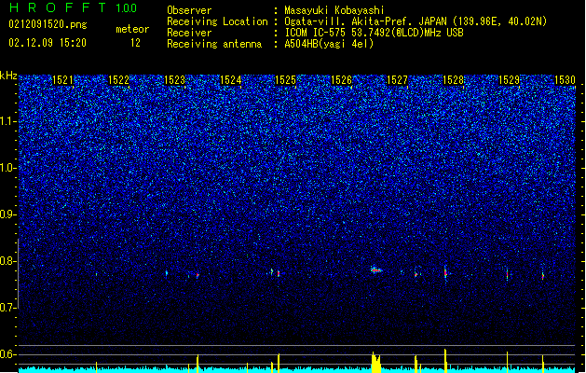This screenshot has width=586, height=373.
Task: Click the wide yellow peak after 1526
Action: click(375, 362)
